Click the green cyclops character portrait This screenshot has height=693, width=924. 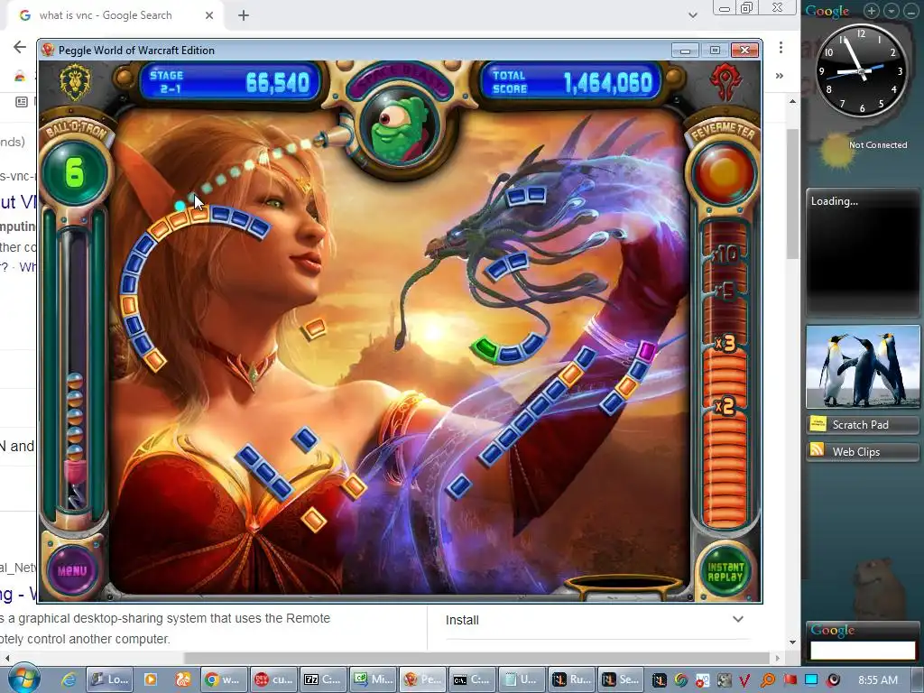coord(399,132)
